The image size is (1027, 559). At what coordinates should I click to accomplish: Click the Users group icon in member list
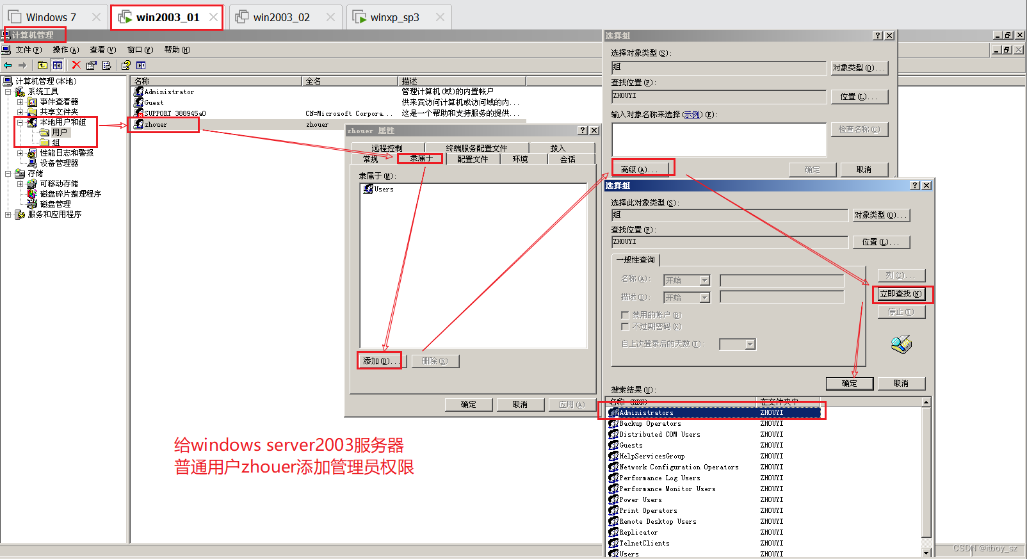(368, 189)
